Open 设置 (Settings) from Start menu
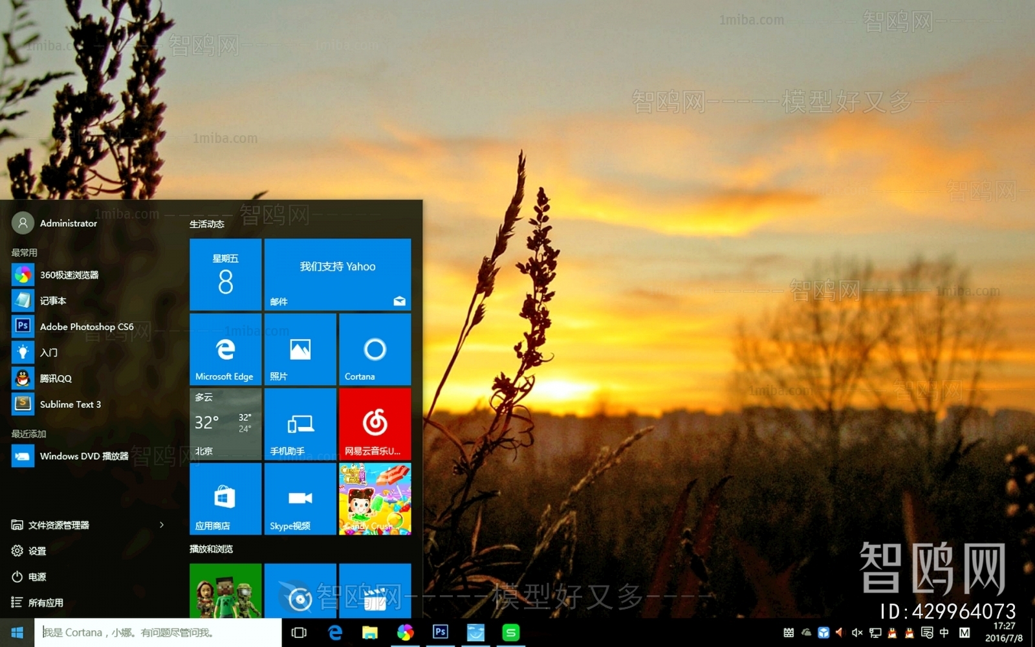Image resolution: width=1035 pixels, height=647 pixels. pyautogui.click(x=37, y=551)
